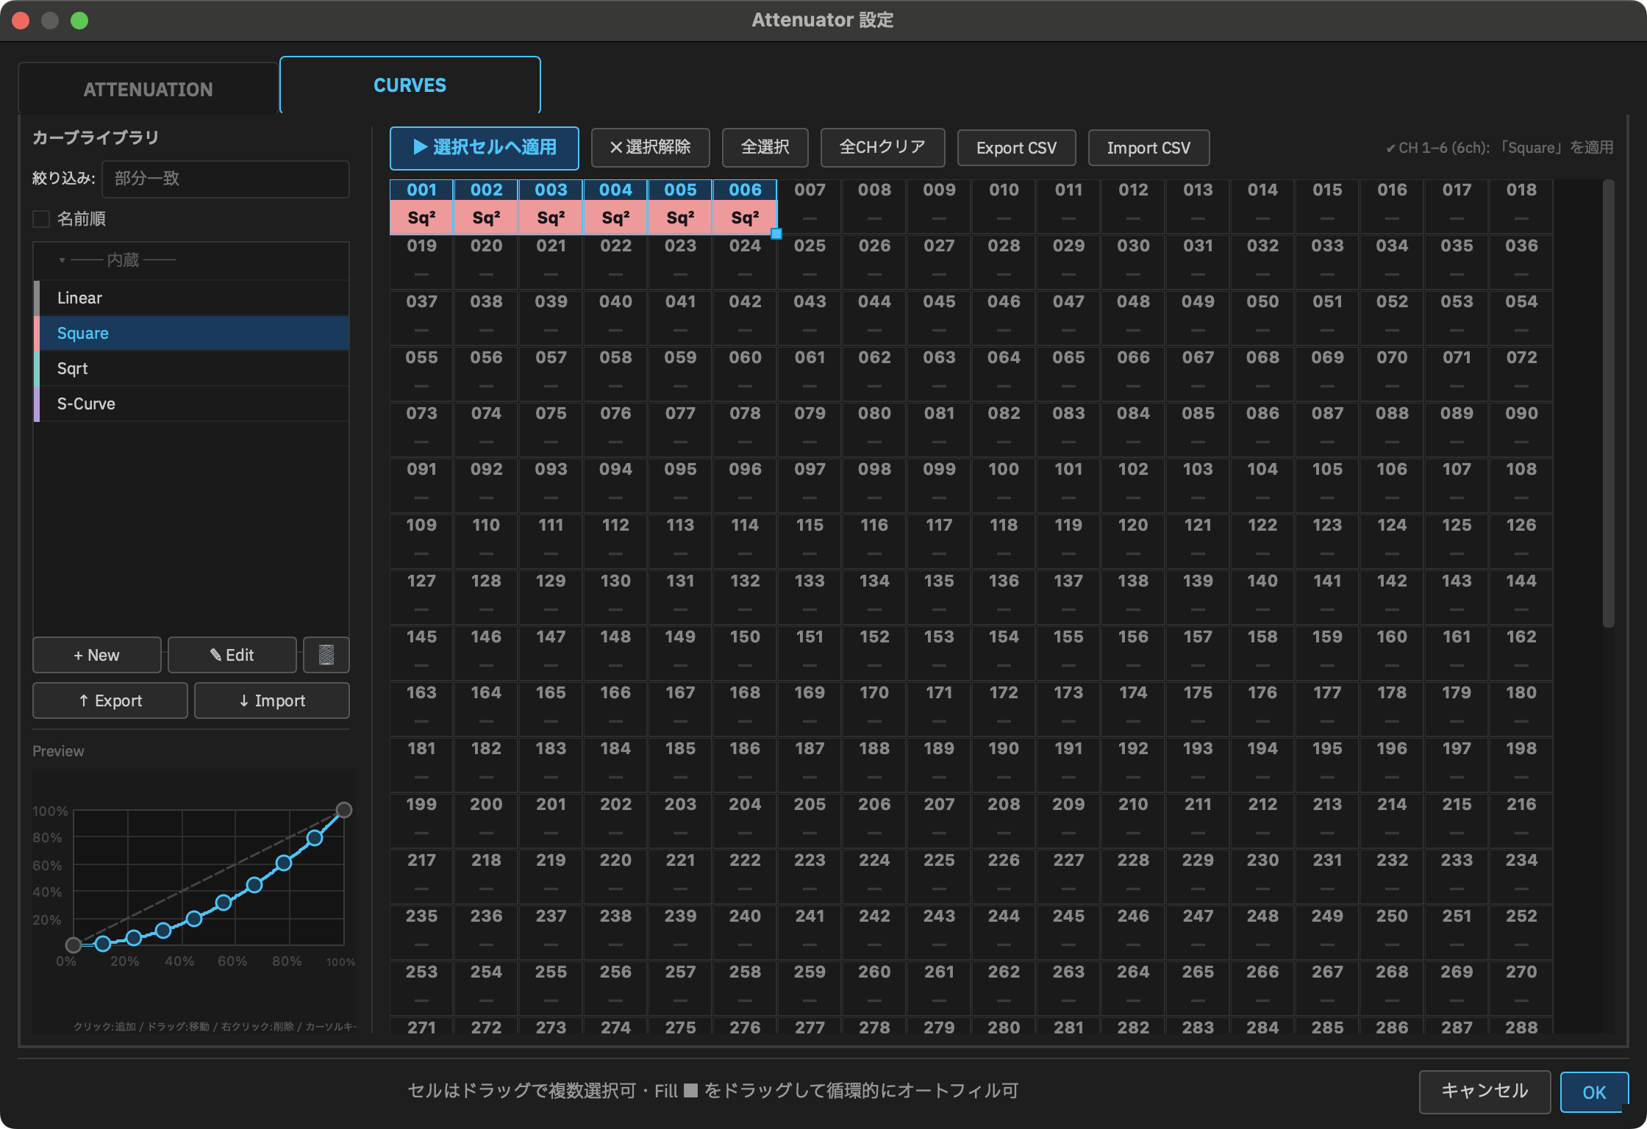Select the Sqrt curve item

tap(191, 368)
